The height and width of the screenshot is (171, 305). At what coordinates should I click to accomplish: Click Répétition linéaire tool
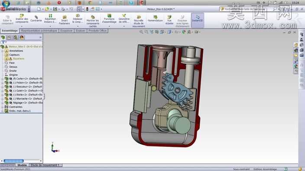[50, 19]
